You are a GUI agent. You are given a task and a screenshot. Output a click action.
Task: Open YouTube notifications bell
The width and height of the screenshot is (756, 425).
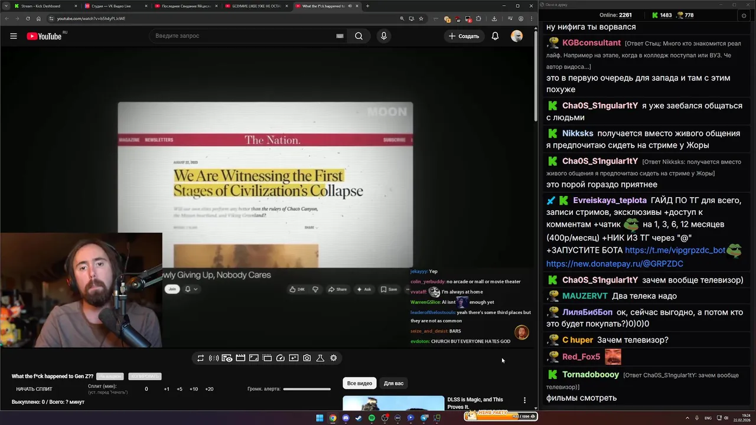click(x=495, y=36)
